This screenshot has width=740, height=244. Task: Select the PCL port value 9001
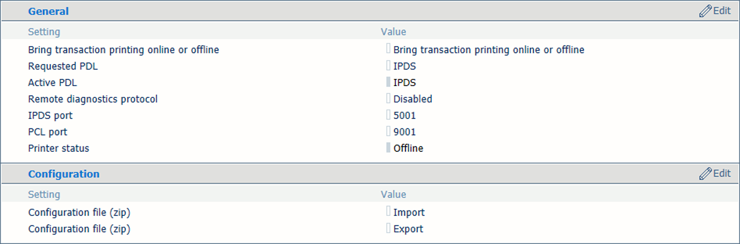(x=405, y=132)
